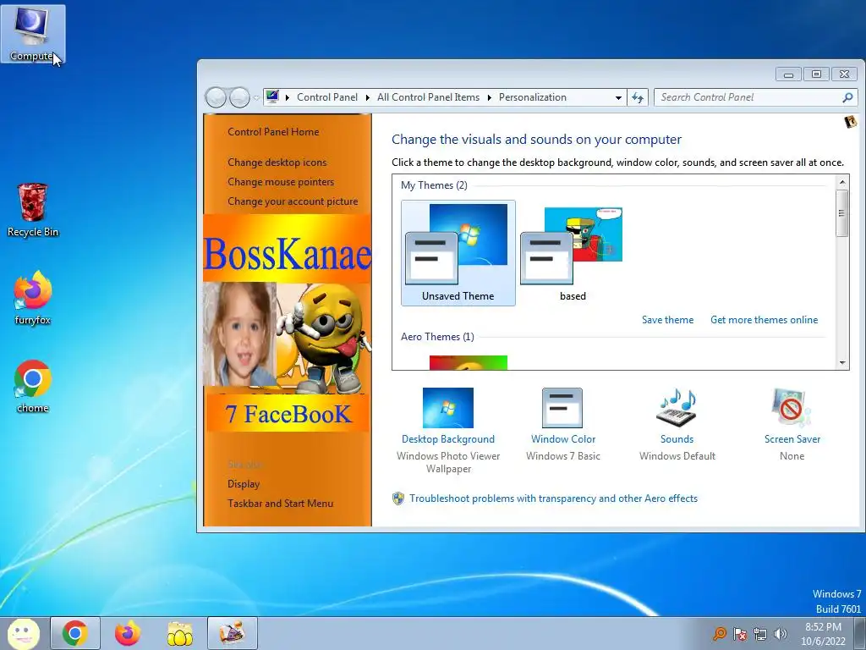Open the eggs folder taskbar icon
Image resolution: width=866 pixels, height=650 pixels.
pyautogui.click(x=180, y=634)
